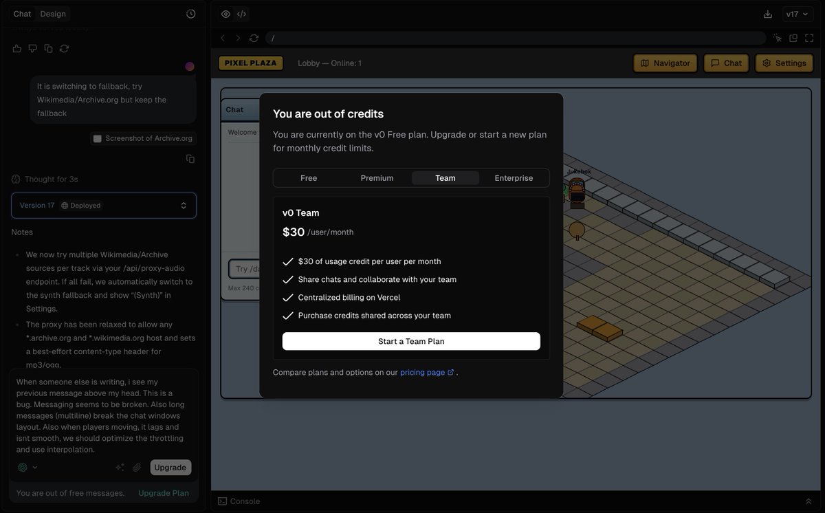The width and height of the screenshot is (825, 513).
Task: Open preview in new window icon
Action: (x=793, y=38)
